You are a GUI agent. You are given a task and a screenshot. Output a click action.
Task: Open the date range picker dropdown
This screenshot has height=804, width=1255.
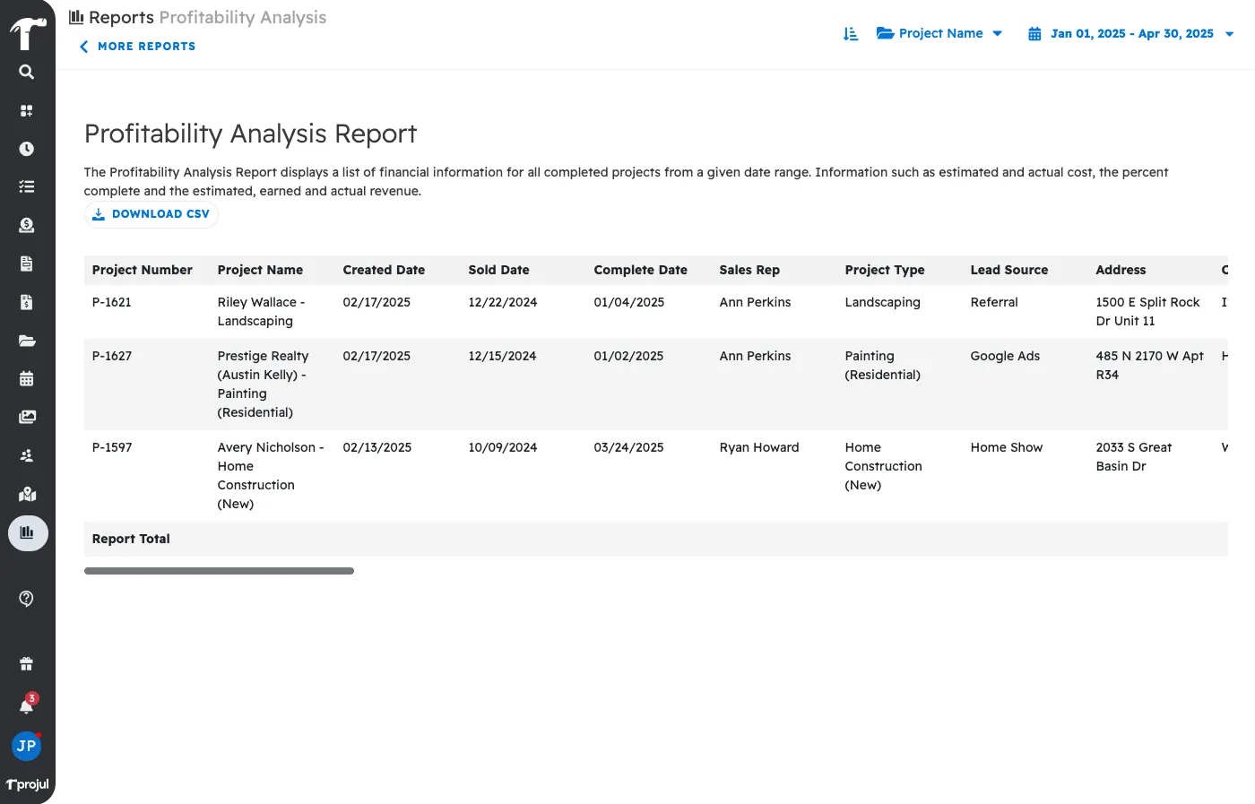[x=1129, y=33]
